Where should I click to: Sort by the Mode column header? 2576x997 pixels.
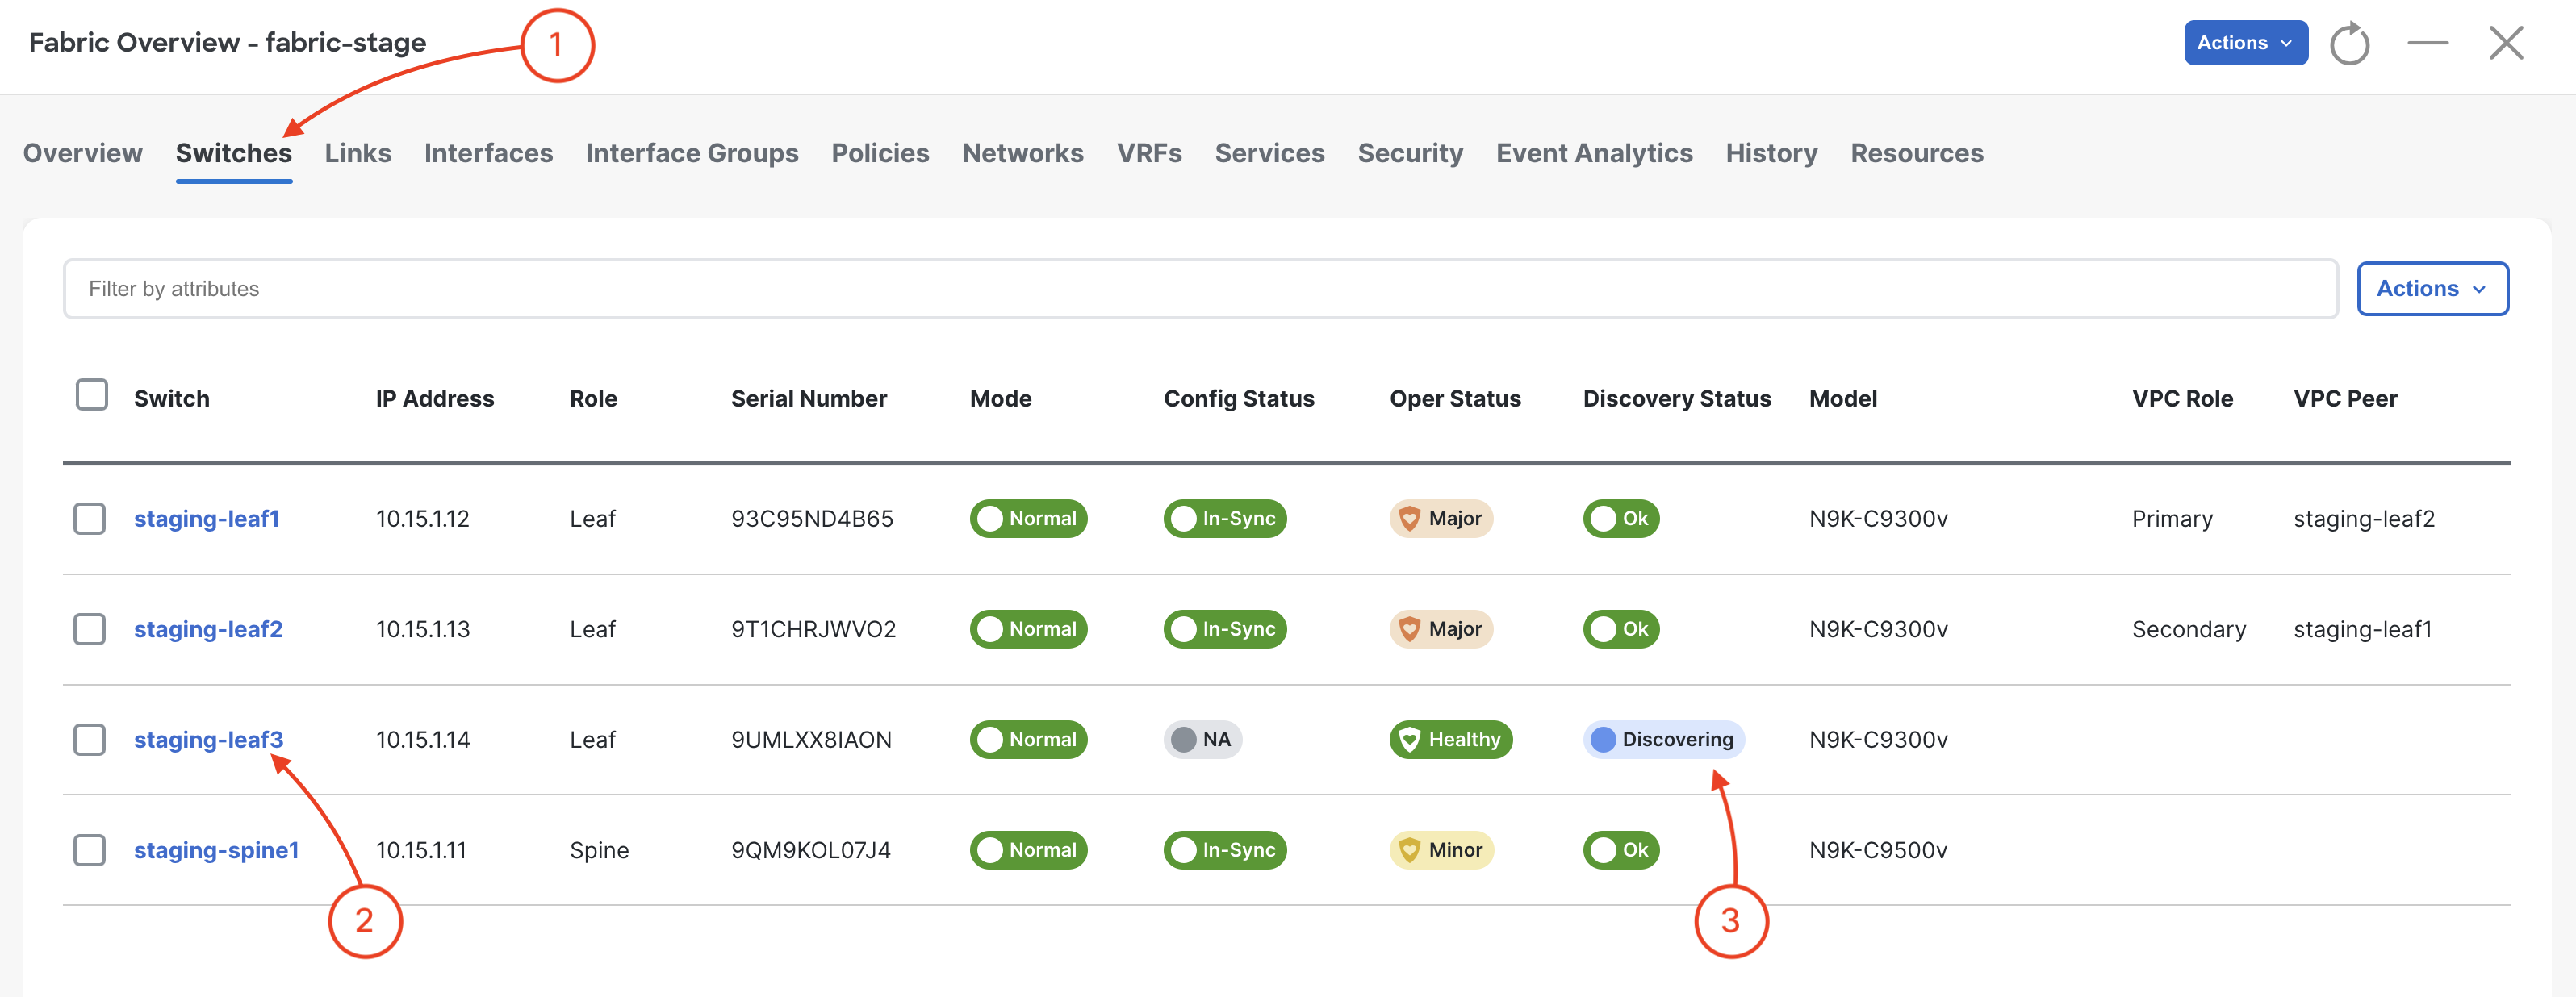tap(1001, 399)
